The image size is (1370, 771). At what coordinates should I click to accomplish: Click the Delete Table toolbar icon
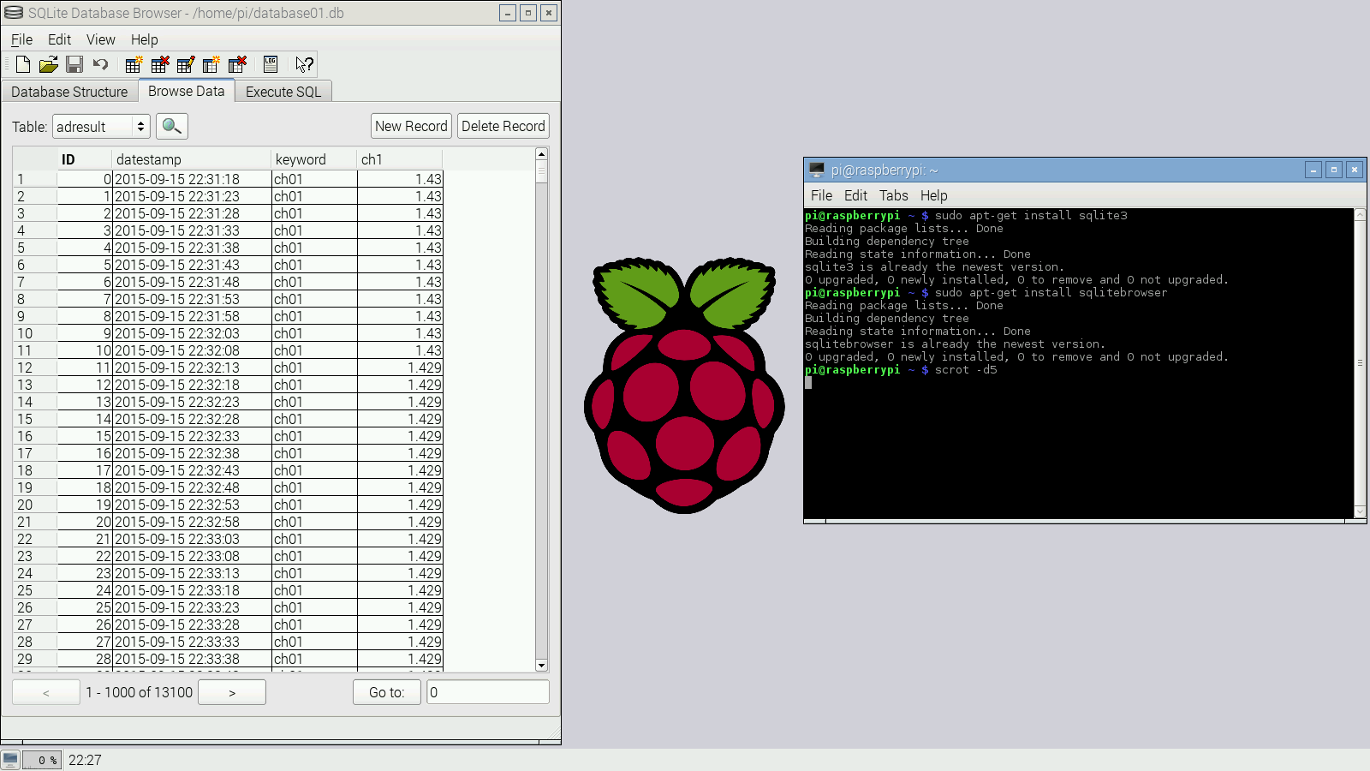(159, 64)
